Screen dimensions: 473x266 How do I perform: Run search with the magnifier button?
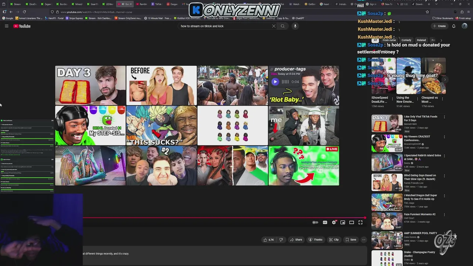[x=283, y=26]
